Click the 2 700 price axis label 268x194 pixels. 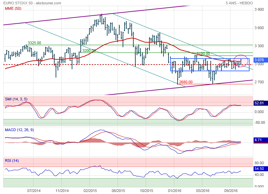pos(259,82)
